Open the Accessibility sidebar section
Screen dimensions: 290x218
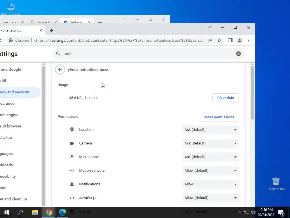(x=20, y=176)
